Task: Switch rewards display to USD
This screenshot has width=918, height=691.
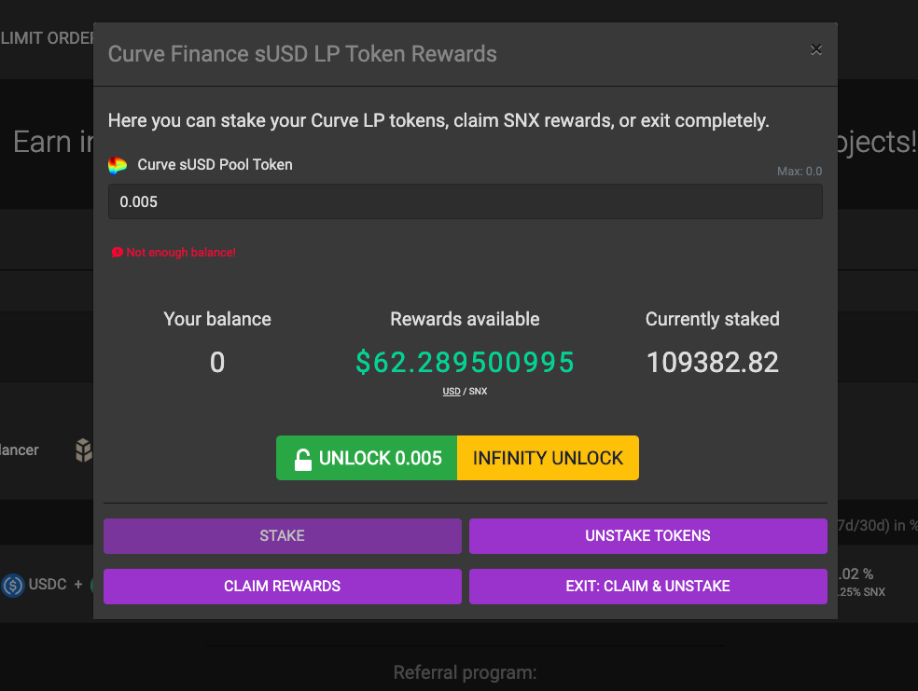Action: (452, 391)
